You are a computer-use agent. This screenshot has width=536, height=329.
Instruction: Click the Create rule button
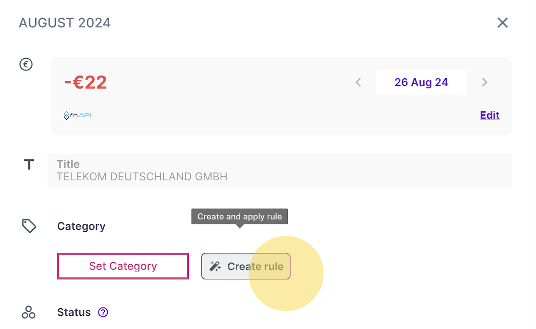click(x=246, y=266)
